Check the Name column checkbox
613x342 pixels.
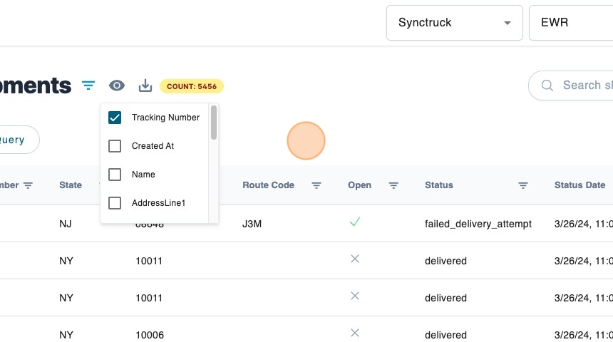pyautogui.click(x=115, y=175)
